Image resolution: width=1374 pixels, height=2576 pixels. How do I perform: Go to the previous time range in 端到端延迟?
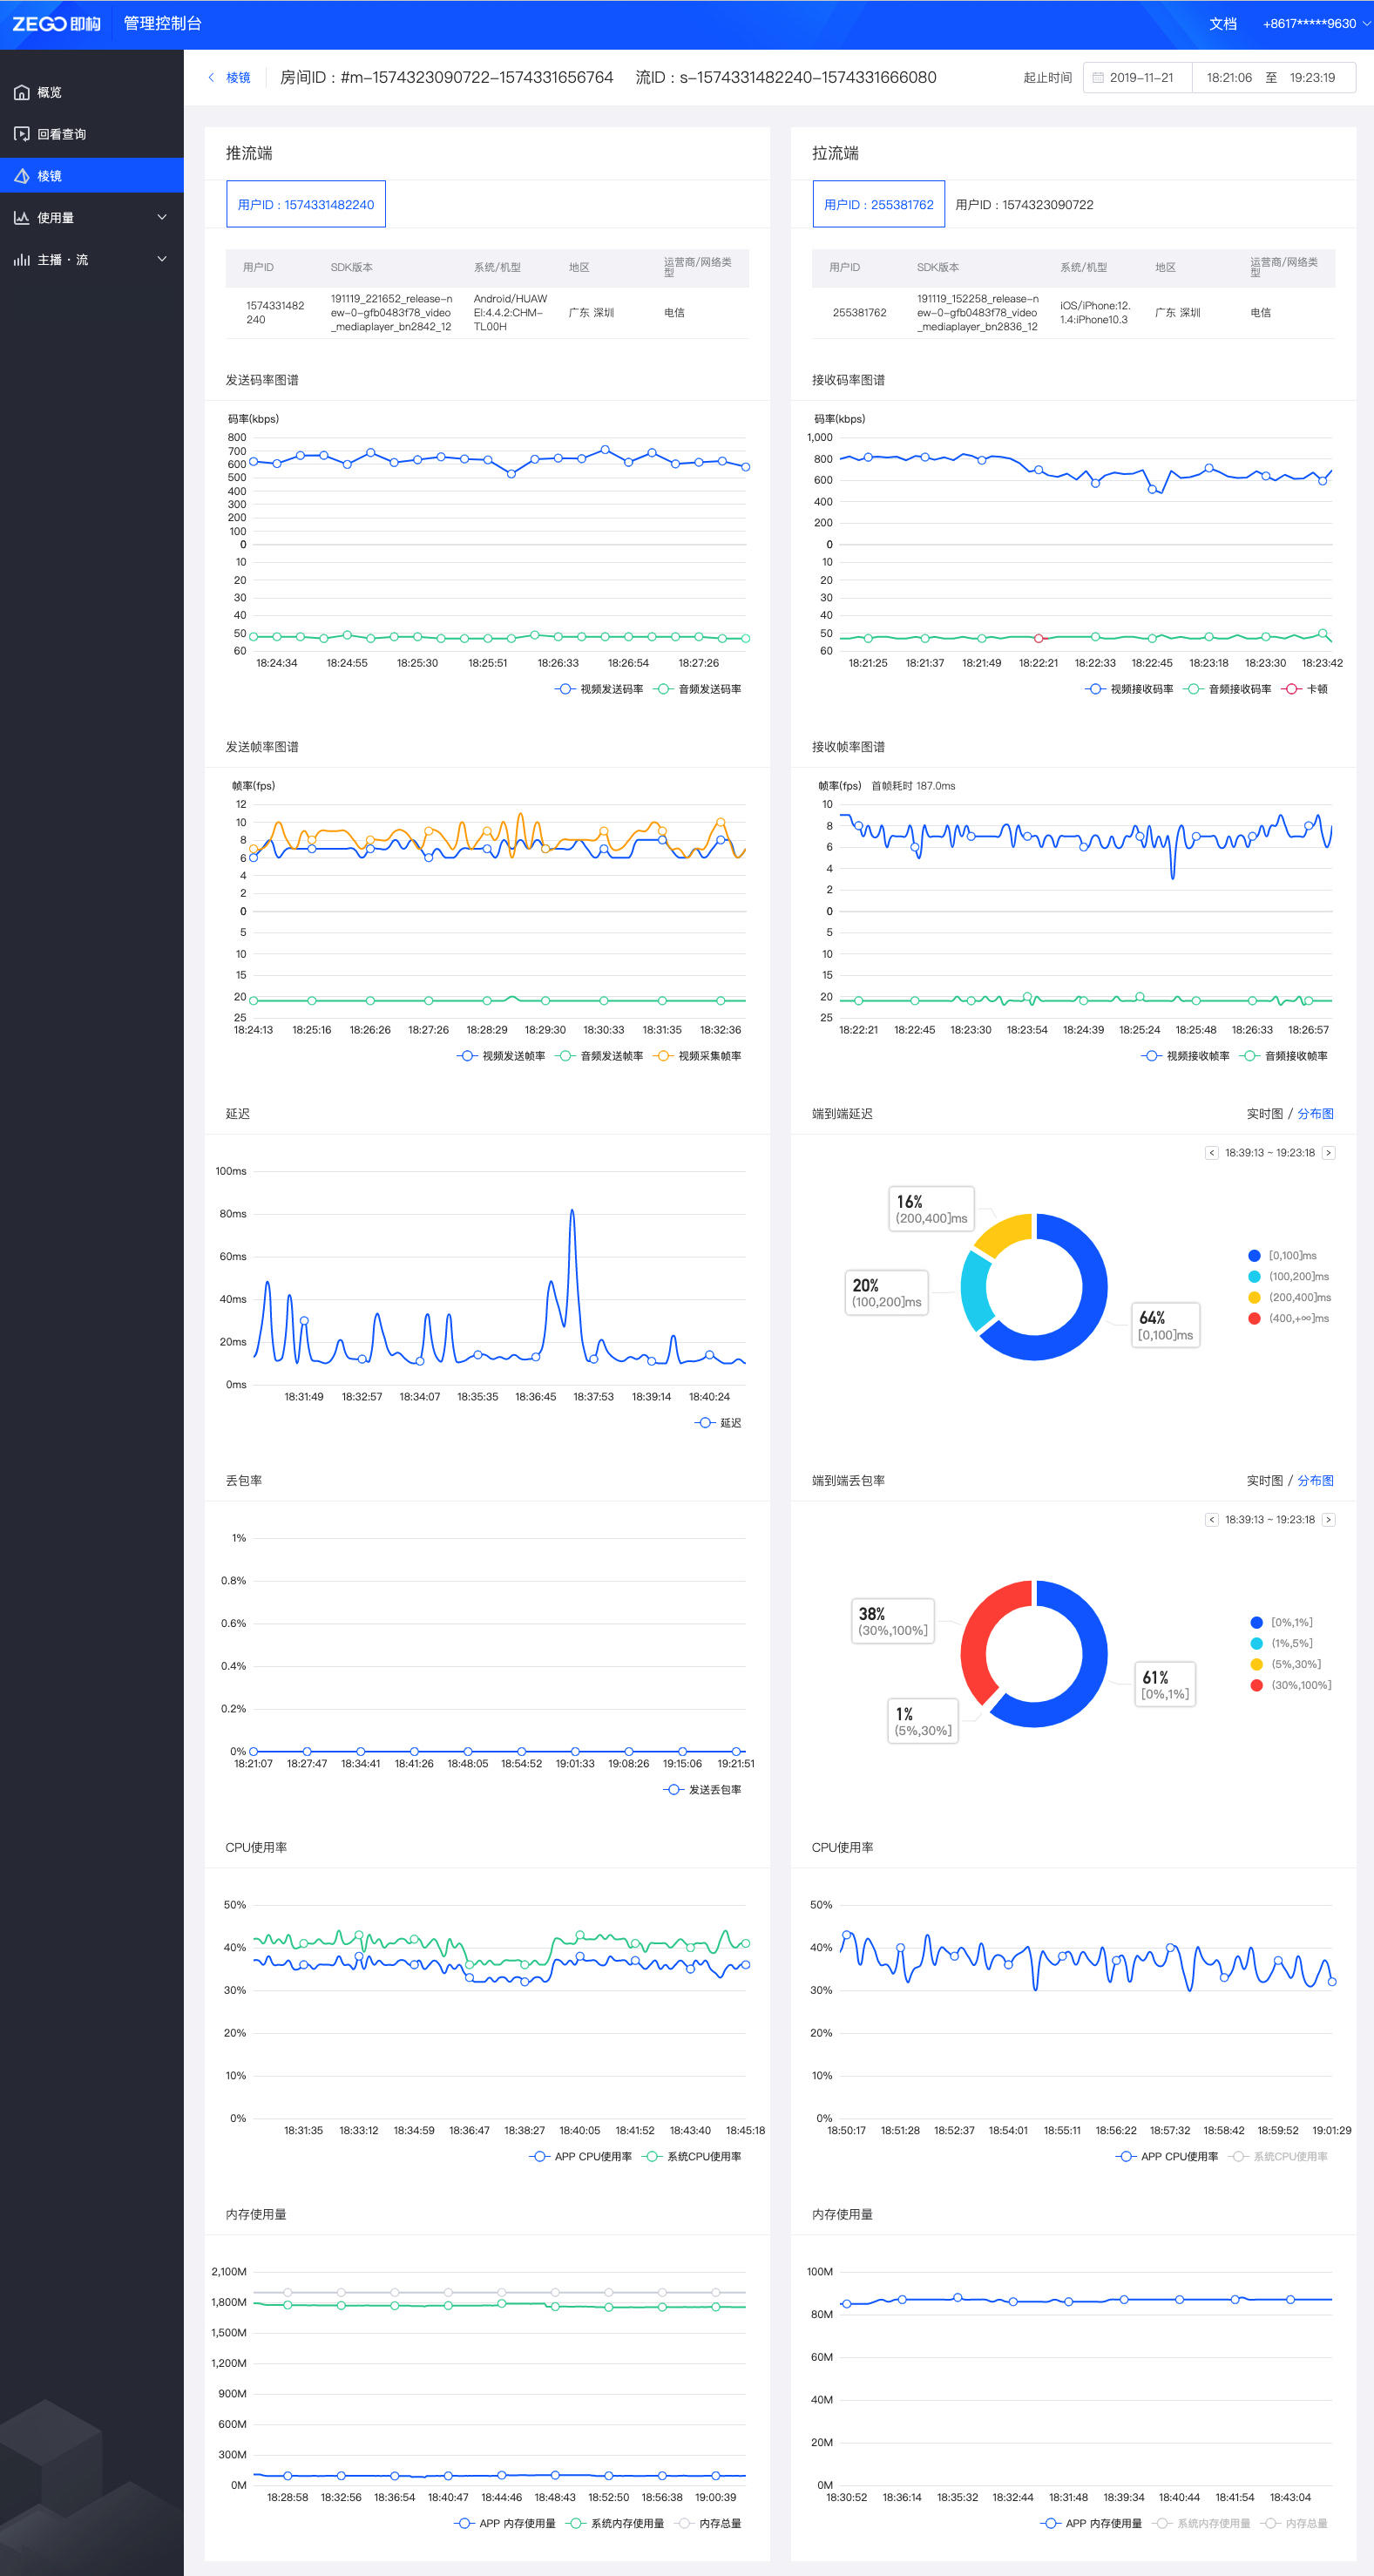1212,1153
